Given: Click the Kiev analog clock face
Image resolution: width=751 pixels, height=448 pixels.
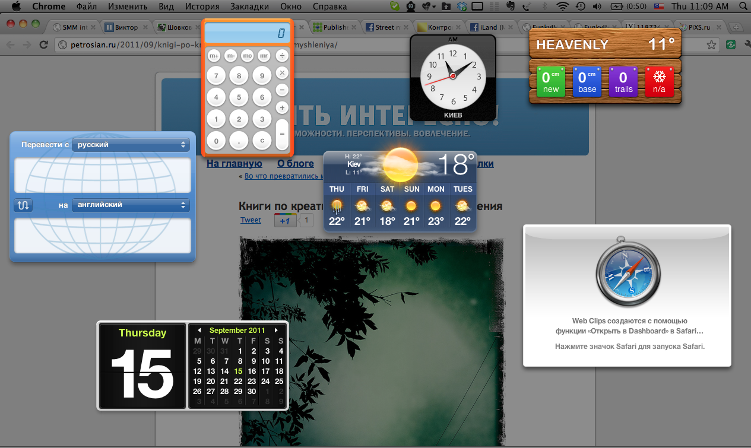Looking at the screenshot, I should 453,77.
